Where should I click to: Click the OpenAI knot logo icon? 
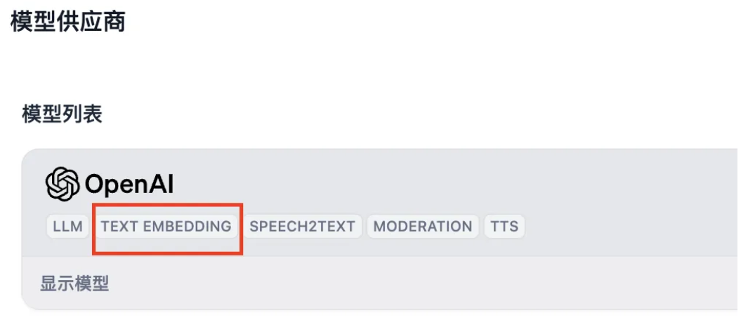[63, 183]
